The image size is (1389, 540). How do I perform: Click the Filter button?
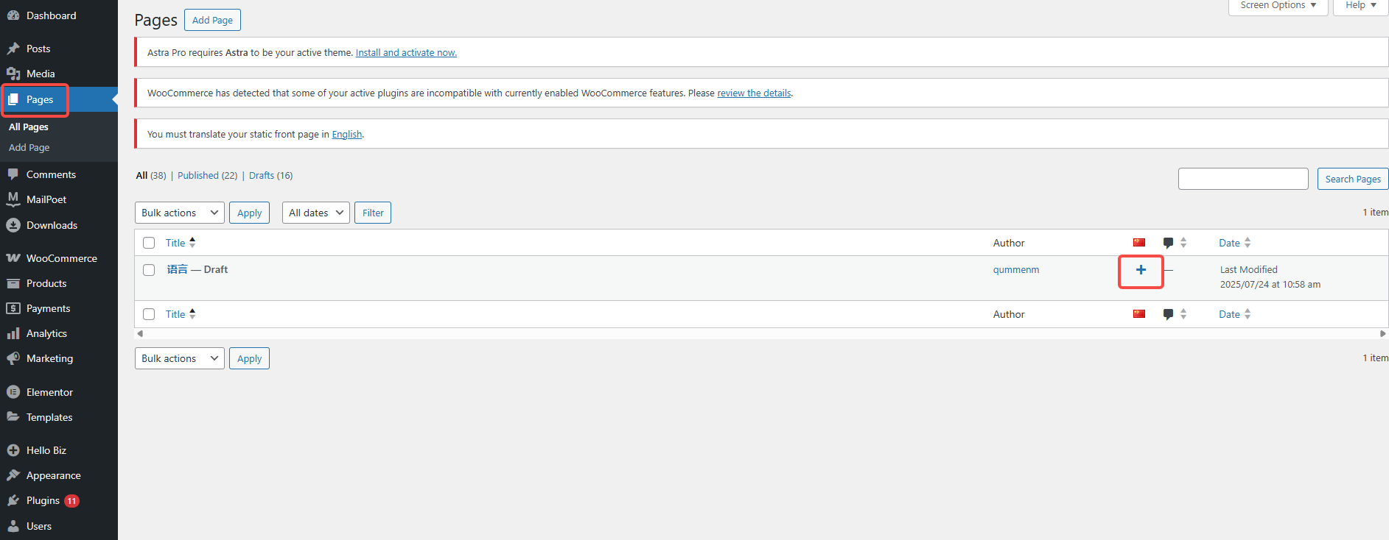coord(373,213)
